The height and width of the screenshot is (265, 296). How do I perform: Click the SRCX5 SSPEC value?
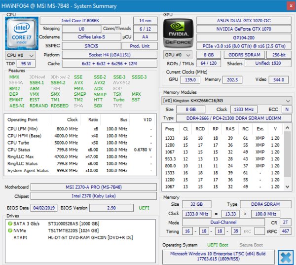(x=91, y=46)
